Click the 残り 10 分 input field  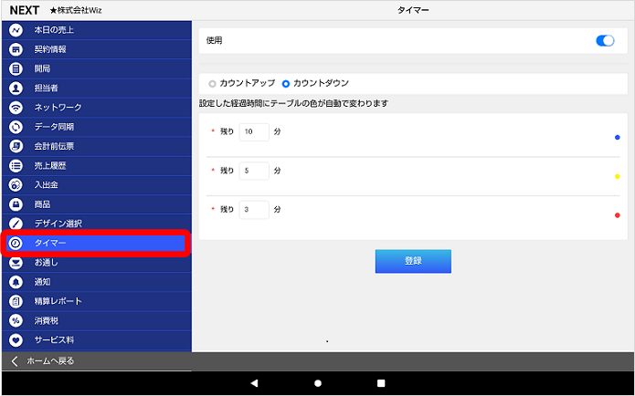[x=254, y=132]
